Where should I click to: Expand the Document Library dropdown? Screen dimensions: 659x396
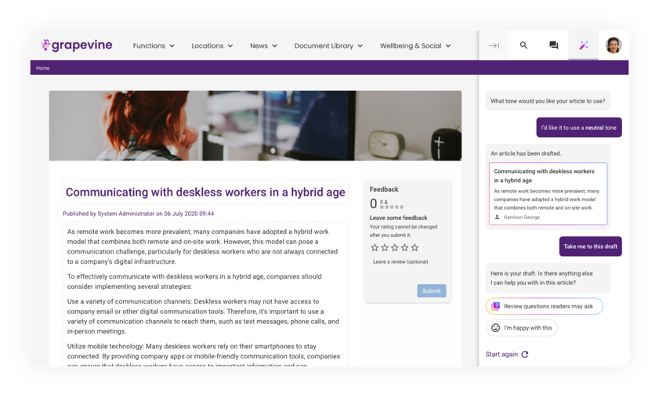(x=328, y=45)
